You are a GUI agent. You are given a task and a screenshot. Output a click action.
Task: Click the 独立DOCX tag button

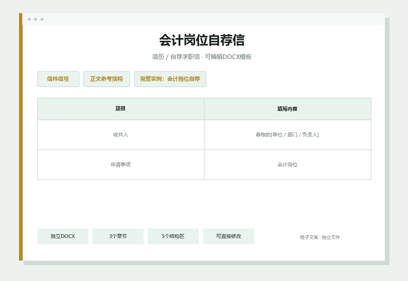point(63,236)
